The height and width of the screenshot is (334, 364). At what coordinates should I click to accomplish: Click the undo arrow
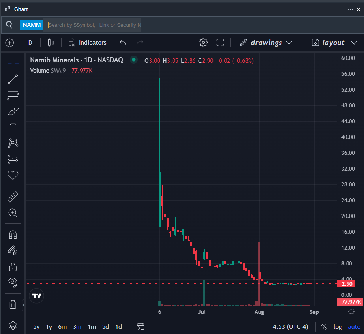click(123, 43)
